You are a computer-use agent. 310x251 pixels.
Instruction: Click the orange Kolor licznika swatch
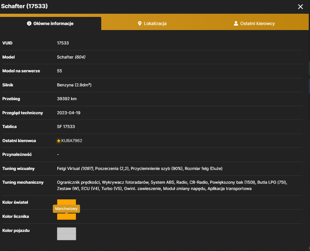coord(67,217)
